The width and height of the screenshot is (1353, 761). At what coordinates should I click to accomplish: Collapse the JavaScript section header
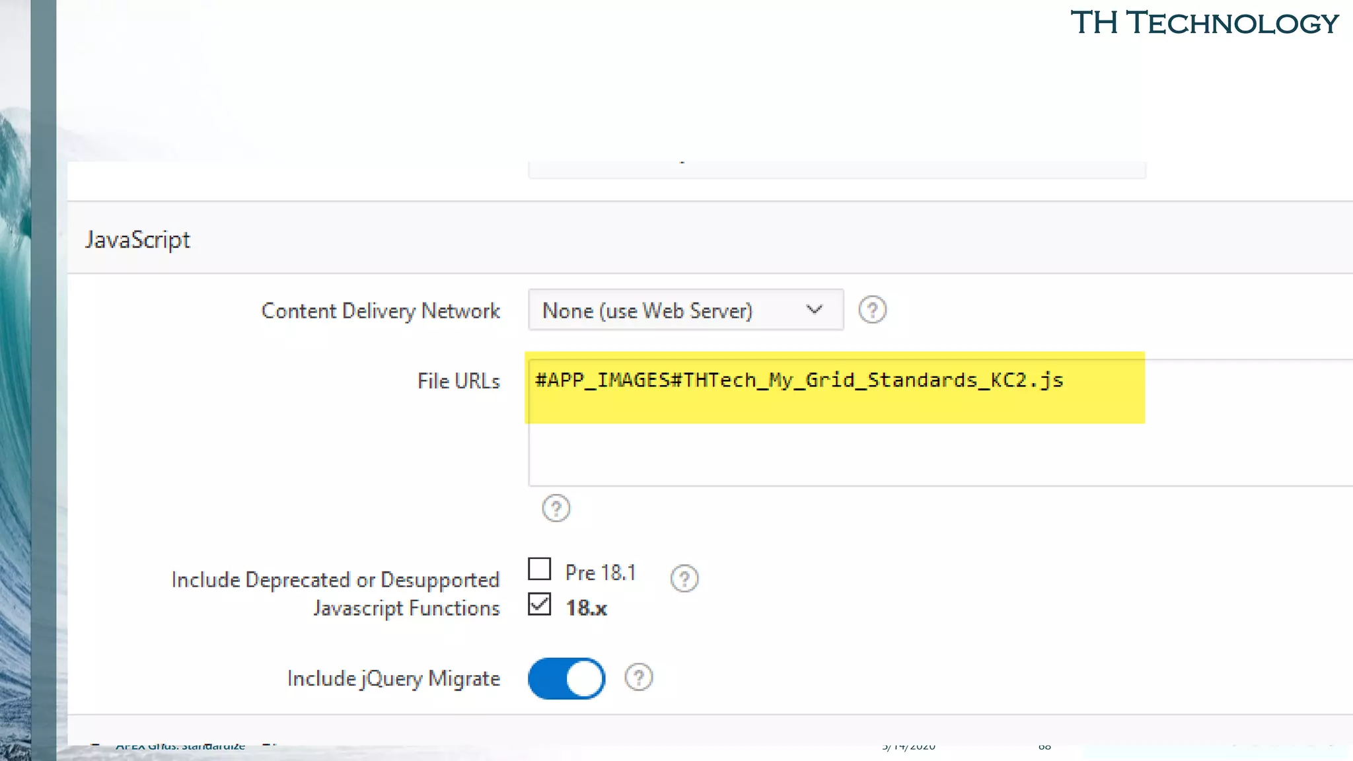(x=137, y=239)
